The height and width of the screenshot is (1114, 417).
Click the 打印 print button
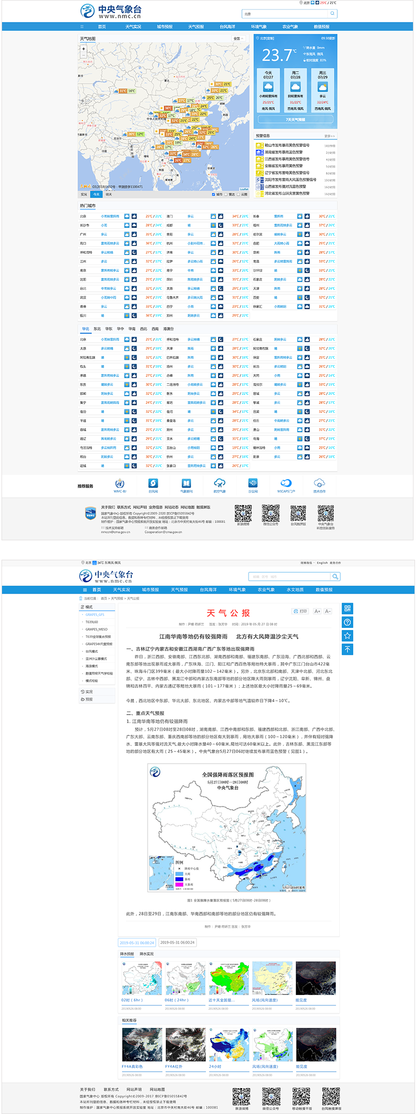click(x=300, y=611)
